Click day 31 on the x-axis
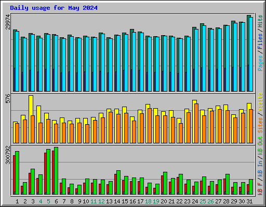 tap(249, 201)
